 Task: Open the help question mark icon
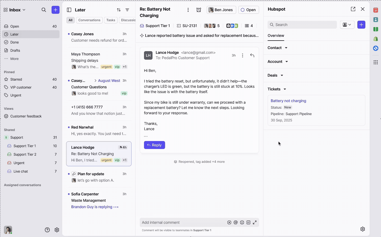coord(47,230)
